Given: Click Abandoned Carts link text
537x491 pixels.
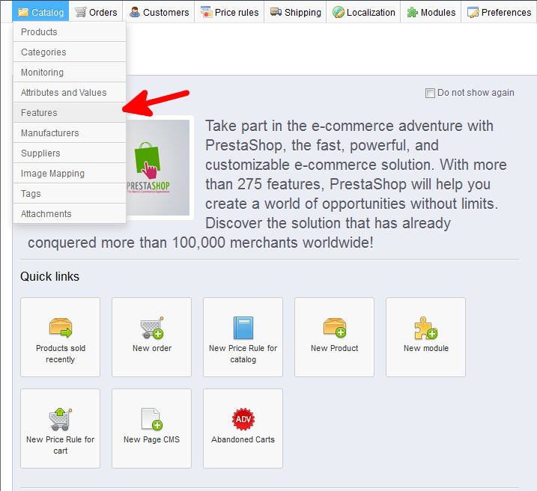Looking at the screenshot, I should click(x=243, y=439).
